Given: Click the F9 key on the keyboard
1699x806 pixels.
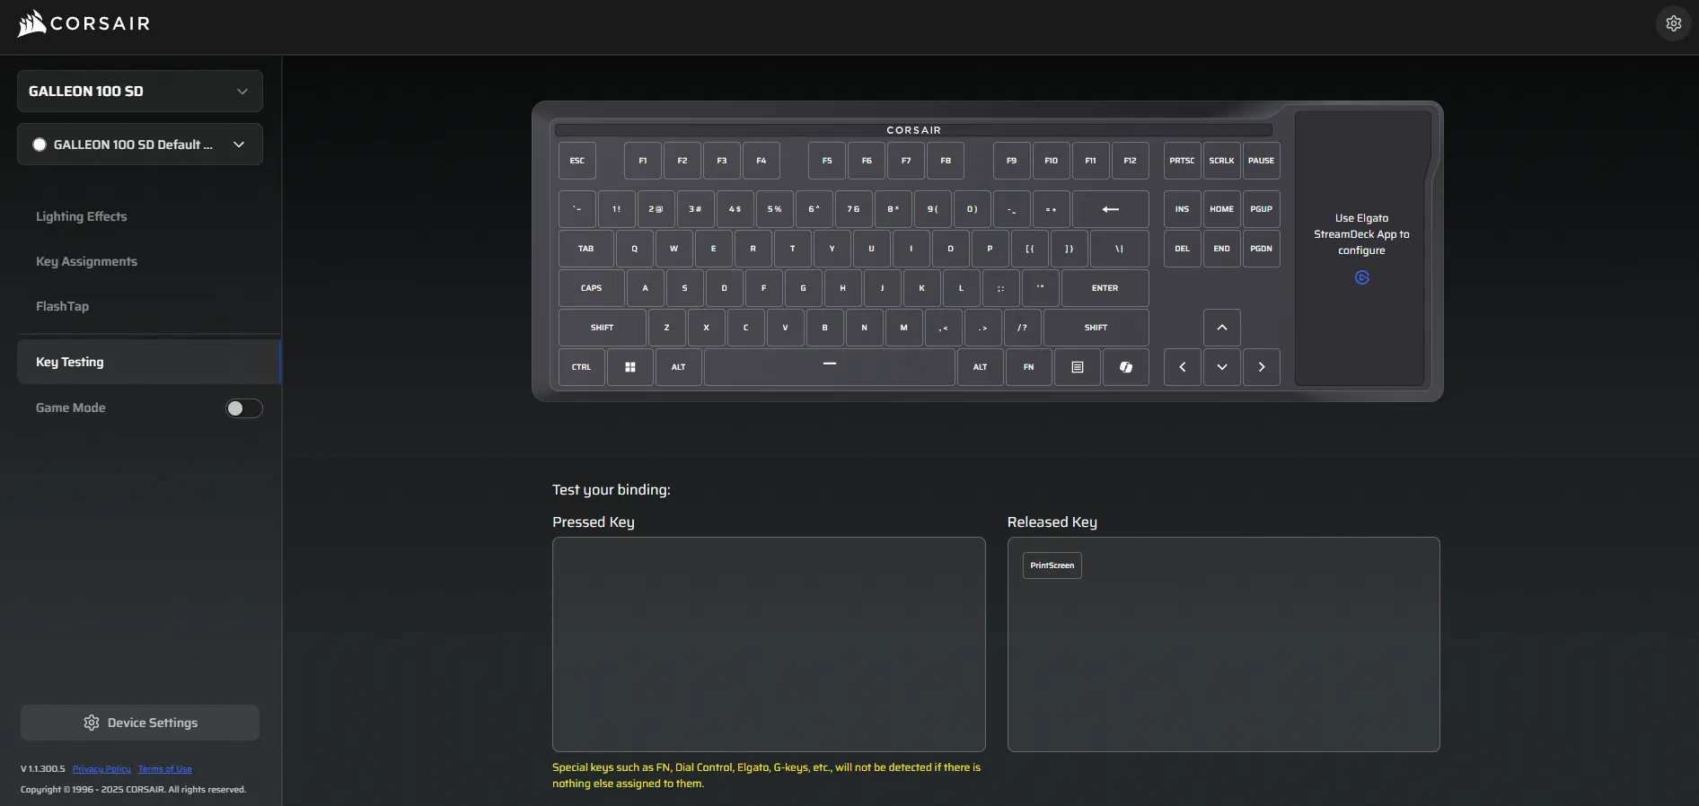Looking at the screenshot, I should pyautogui.click(x=1012, y=161).
